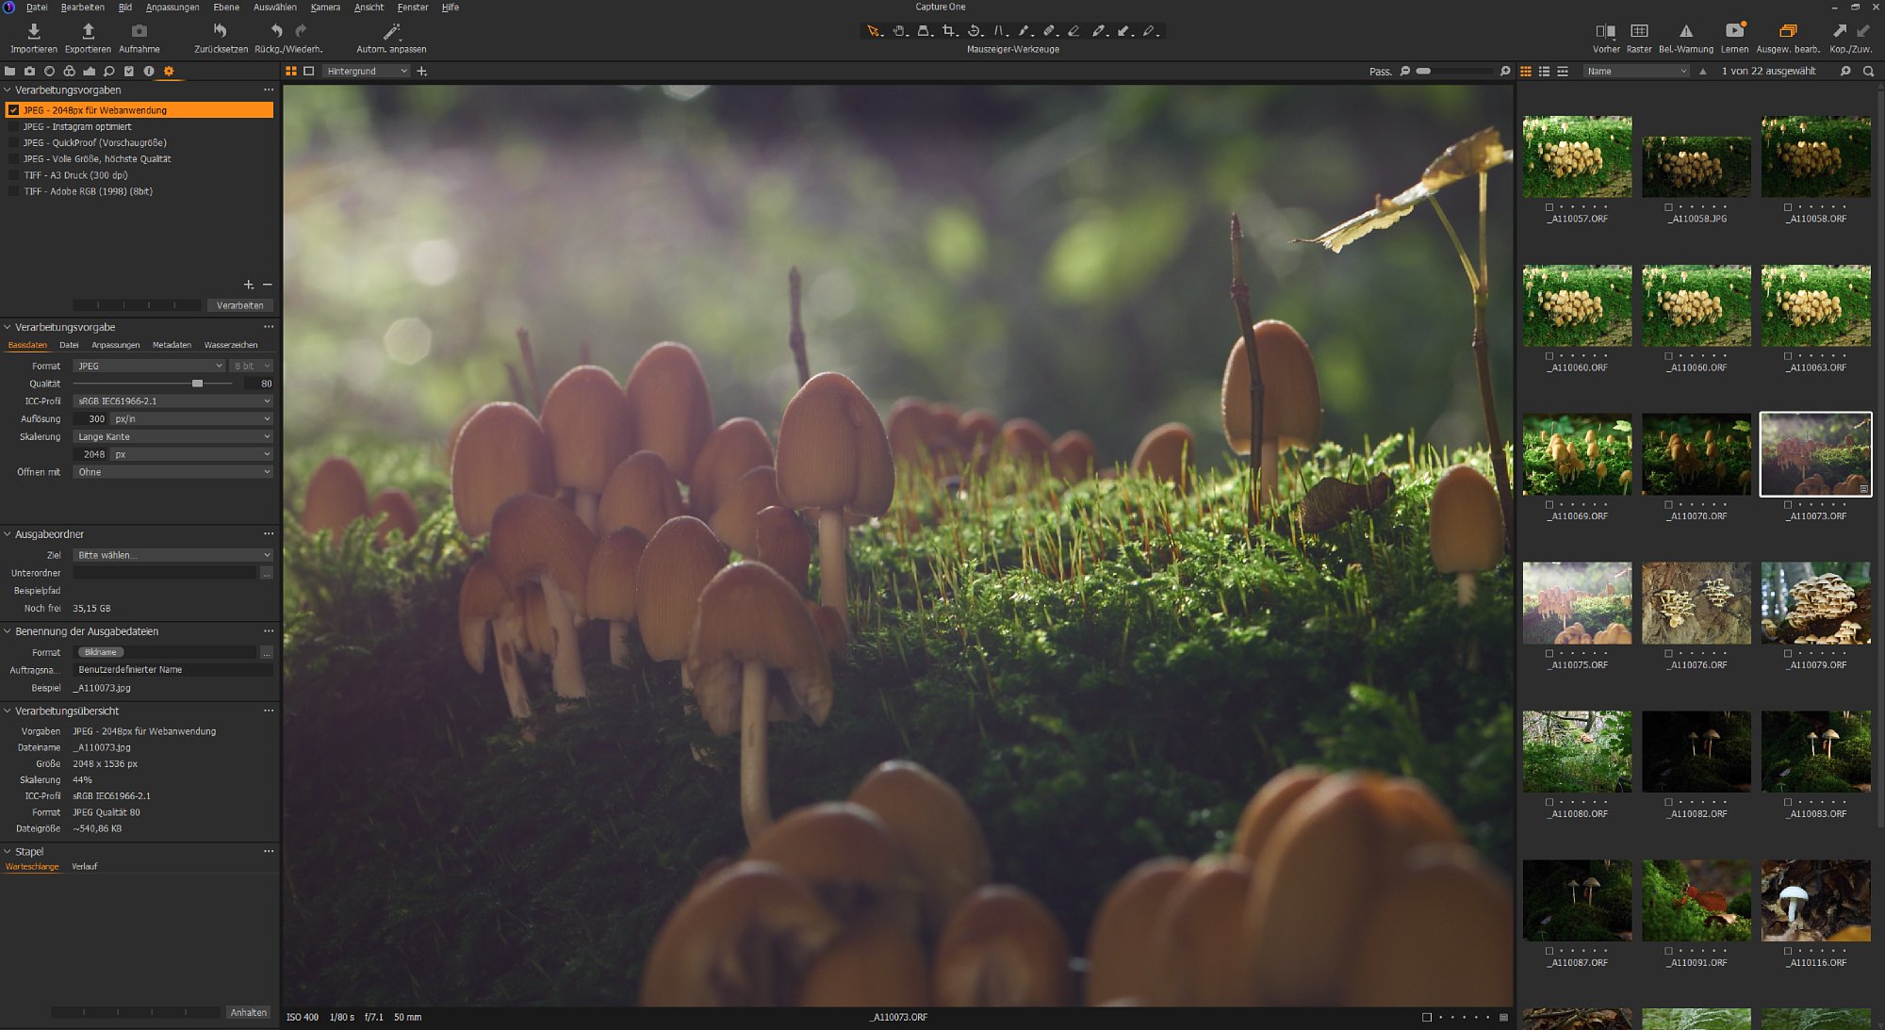
Task: Select the spot removal brush tool
Action: 1024,31
